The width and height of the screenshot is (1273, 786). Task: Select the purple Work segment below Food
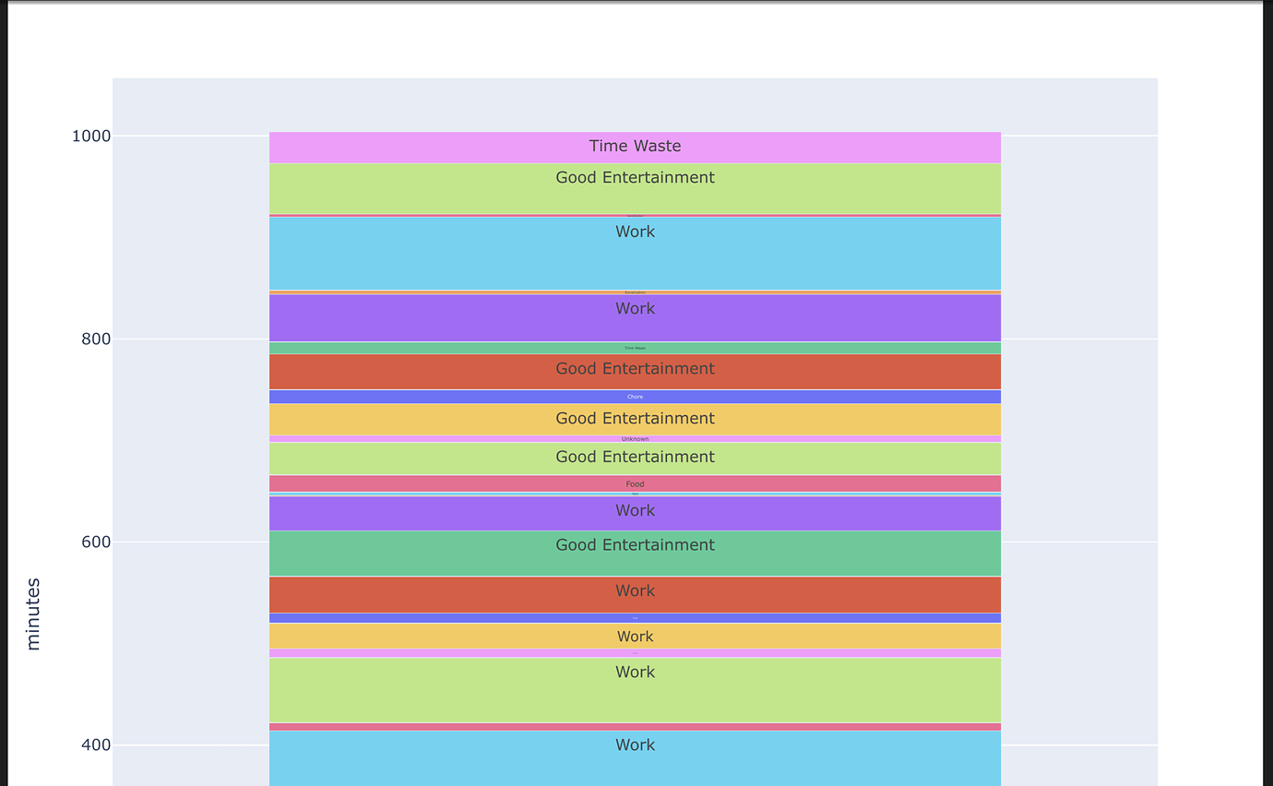[x=635, y=510]
